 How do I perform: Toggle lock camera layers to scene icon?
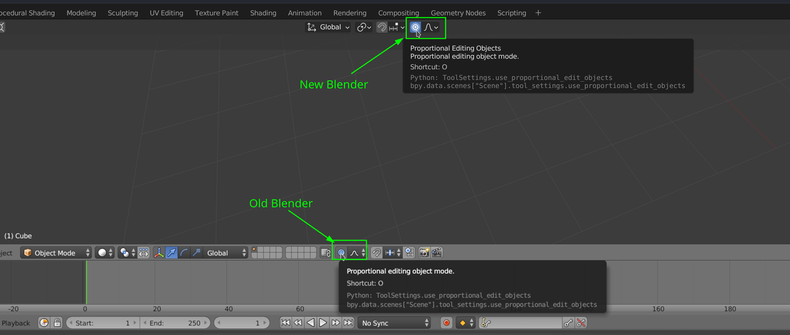click(x=326, y=253)
